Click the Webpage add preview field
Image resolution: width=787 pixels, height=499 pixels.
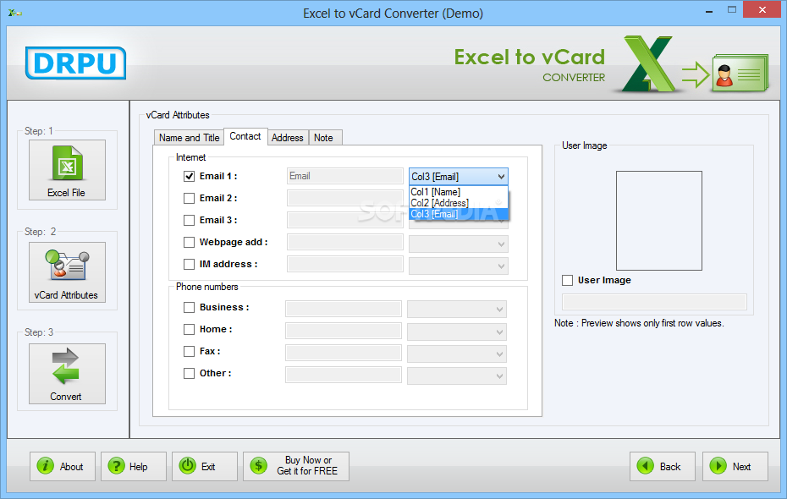click(x=345, y=242)
